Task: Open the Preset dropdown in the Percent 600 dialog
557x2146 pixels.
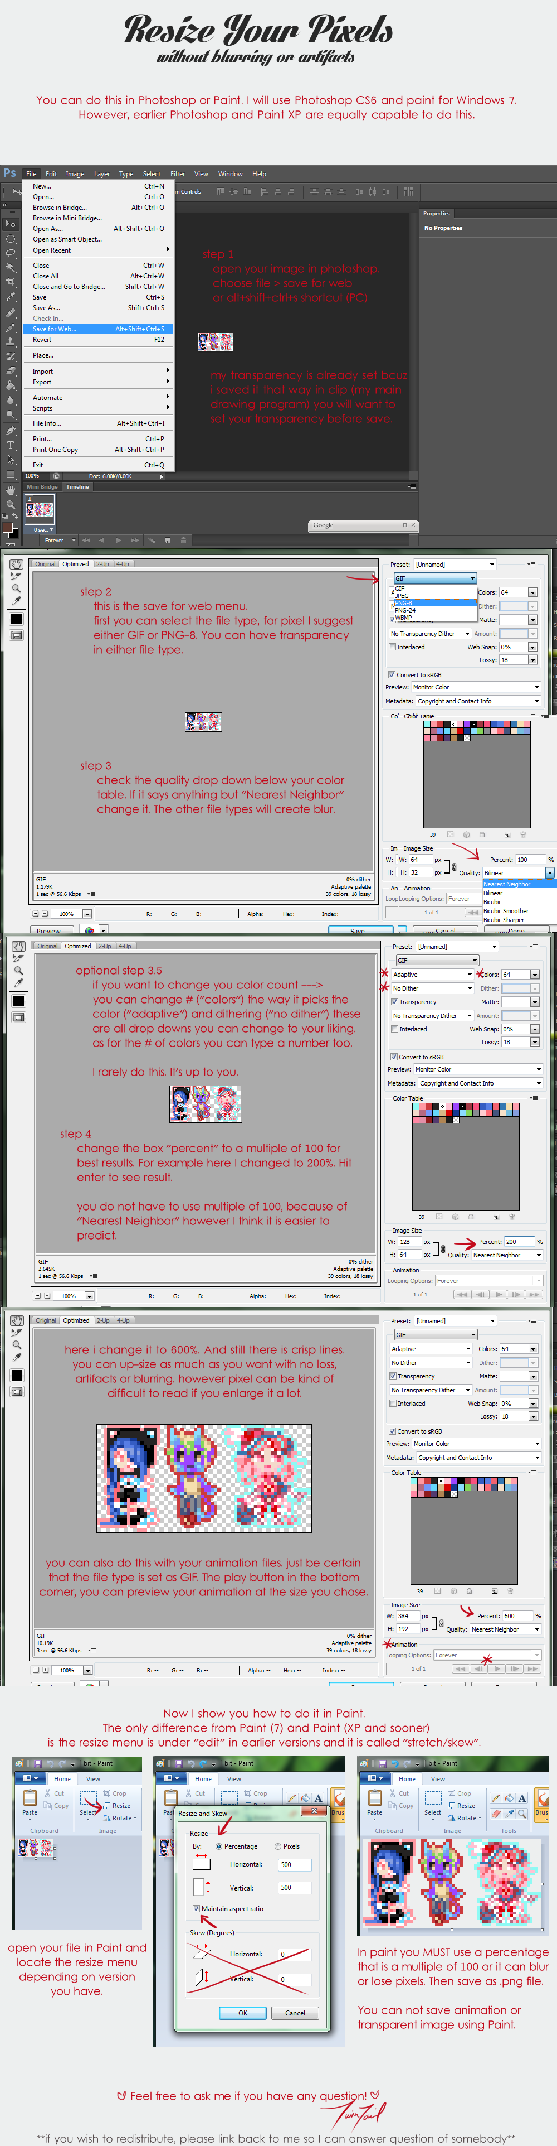Action: [456, 1320]
